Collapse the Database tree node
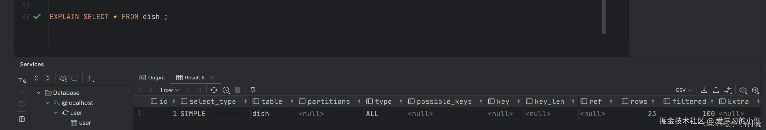Image resolution: width=766 pixels, height=130 pixels. [38, 93]
